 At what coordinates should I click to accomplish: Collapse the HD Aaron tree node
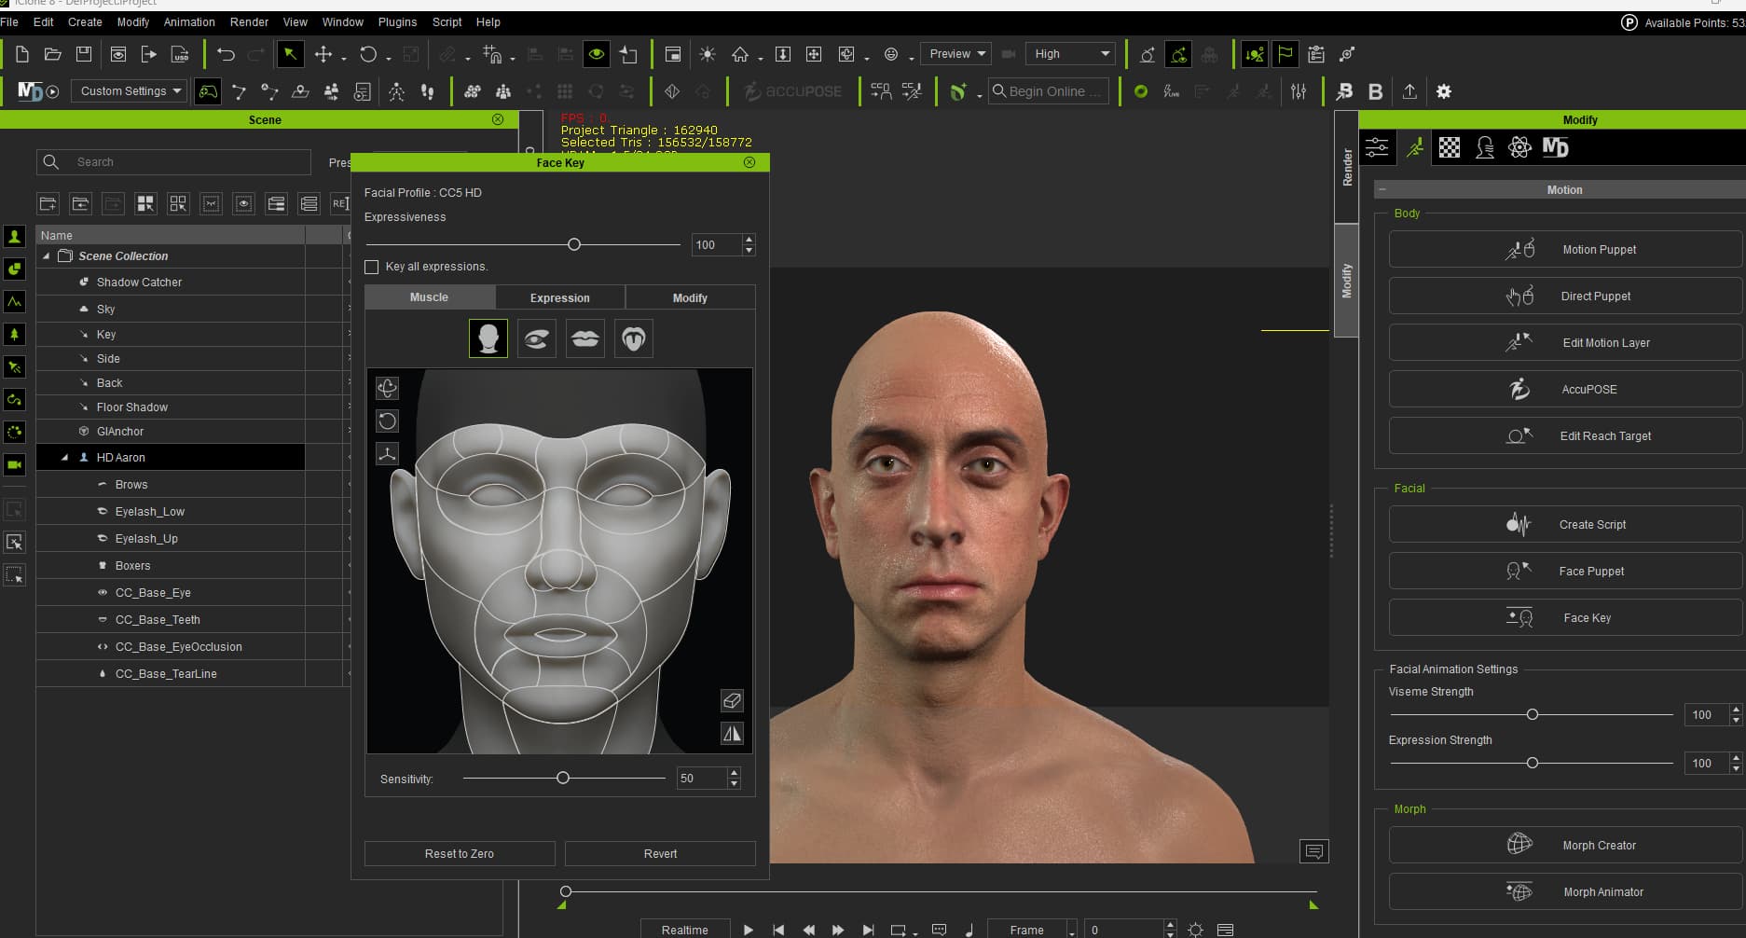click(64, 458)
